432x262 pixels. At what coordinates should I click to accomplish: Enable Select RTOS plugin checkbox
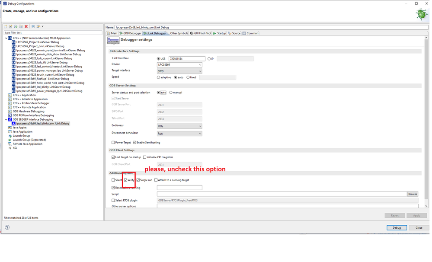coord(113,201)
